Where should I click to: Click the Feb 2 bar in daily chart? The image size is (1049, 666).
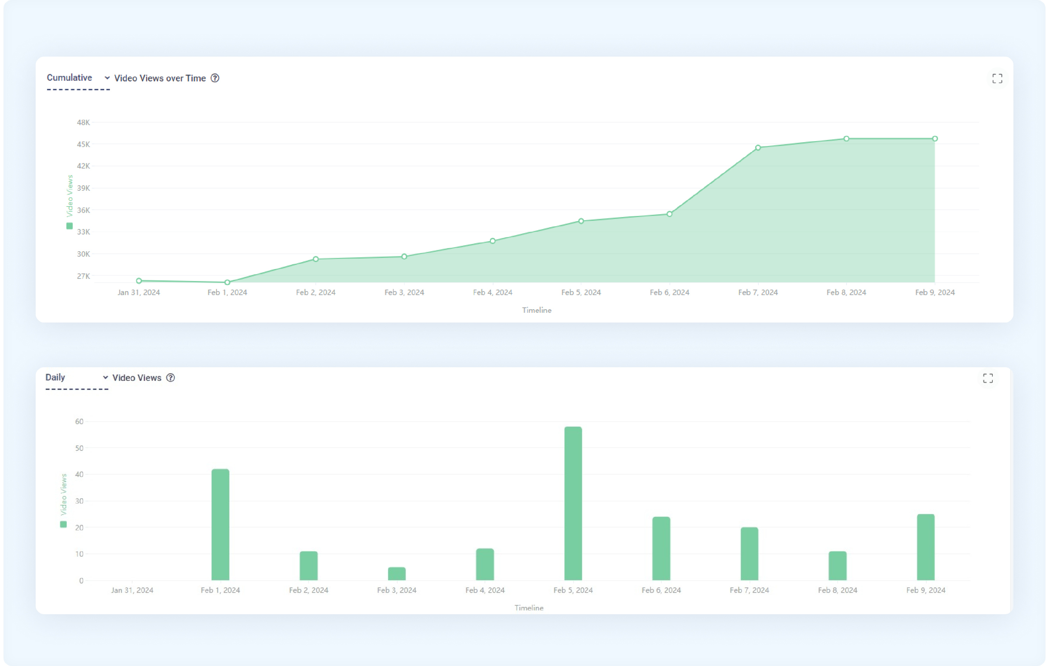(x=309, y=566)
